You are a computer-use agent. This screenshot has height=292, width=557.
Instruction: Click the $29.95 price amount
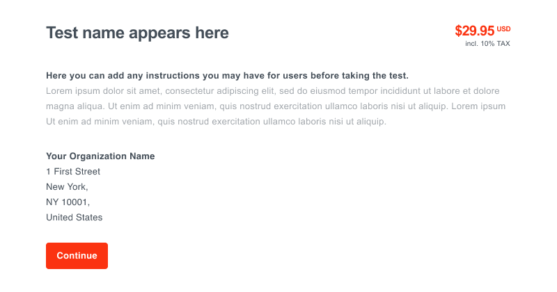[x=474, y=31]
